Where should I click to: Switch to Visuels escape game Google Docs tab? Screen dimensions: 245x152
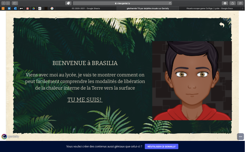click(x=209, y=9)
